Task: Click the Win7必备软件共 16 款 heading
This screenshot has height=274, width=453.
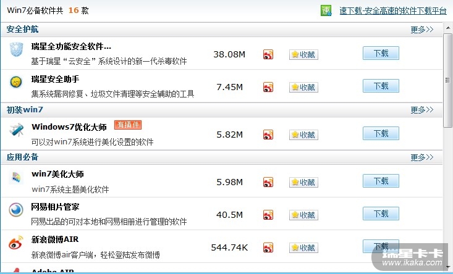Action: (x=48, y=10)
